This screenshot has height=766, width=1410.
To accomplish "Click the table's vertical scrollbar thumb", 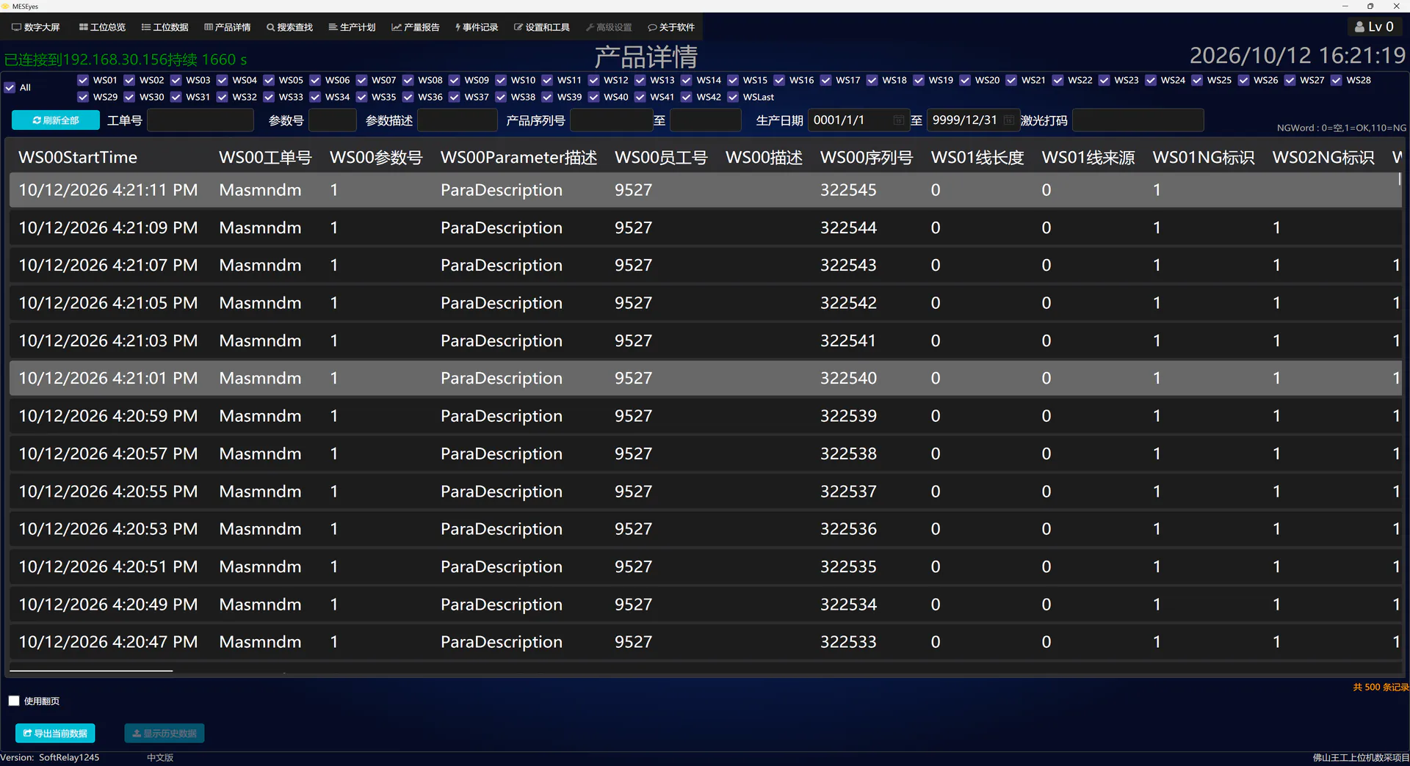I will [x=1400, y=178].
